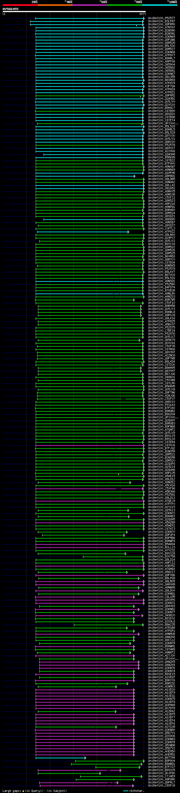Click the white query sequence bar

(x=74, y=11)
